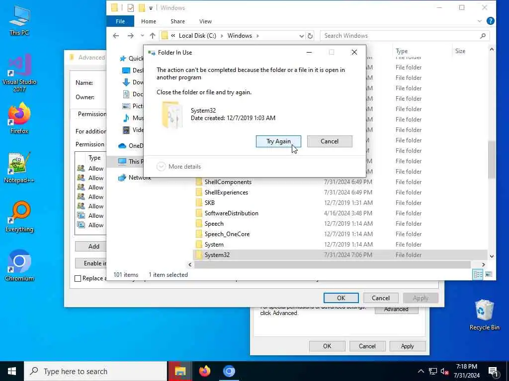This screenshot has width=509, height=381.
Task: Select the ShellComponents folder
Action: pos(228,182)
